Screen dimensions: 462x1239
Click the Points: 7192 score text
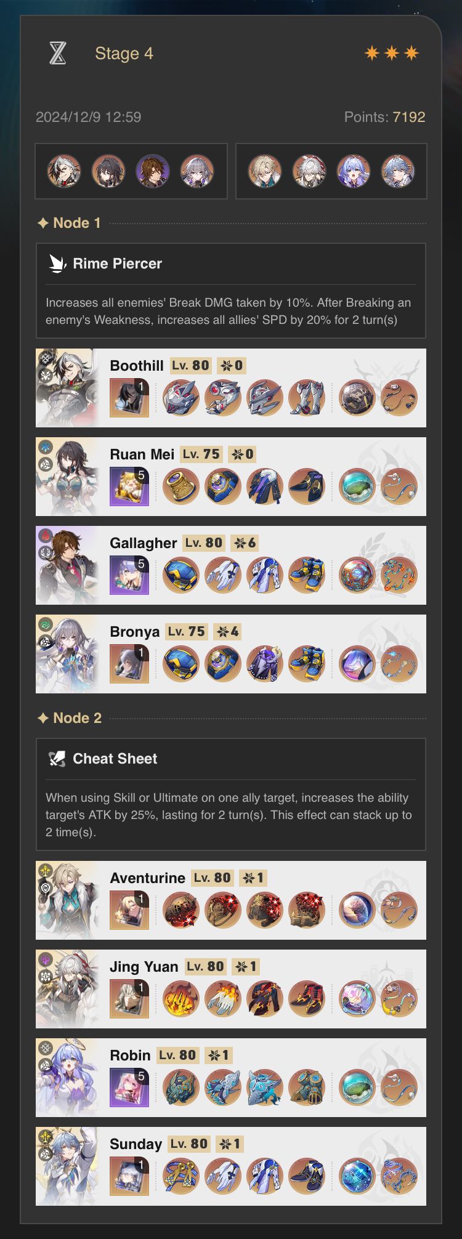(x=384, y=117)
